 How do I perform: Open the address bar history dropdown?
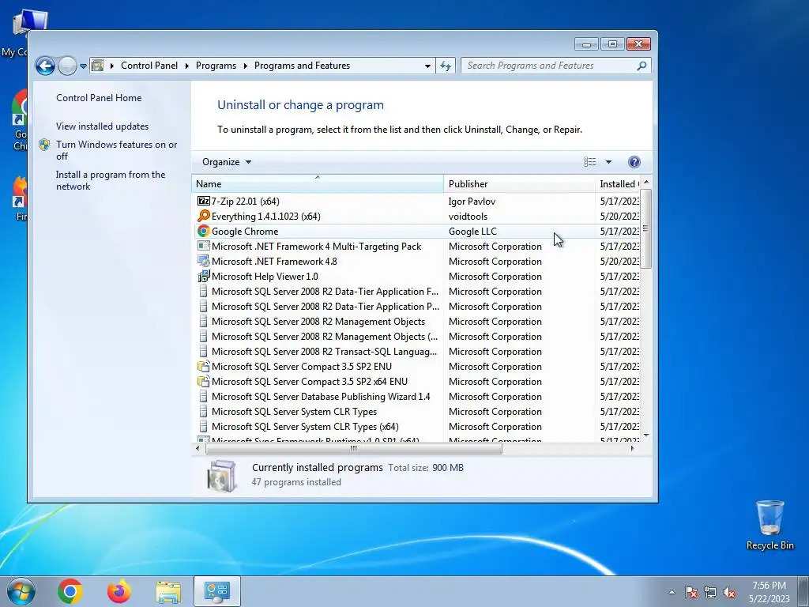(427, 66)
